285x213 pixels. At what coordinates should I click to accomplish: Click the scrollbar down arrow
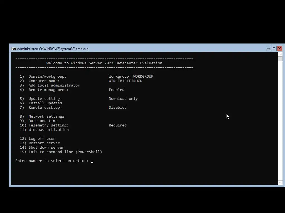[280, 182]
